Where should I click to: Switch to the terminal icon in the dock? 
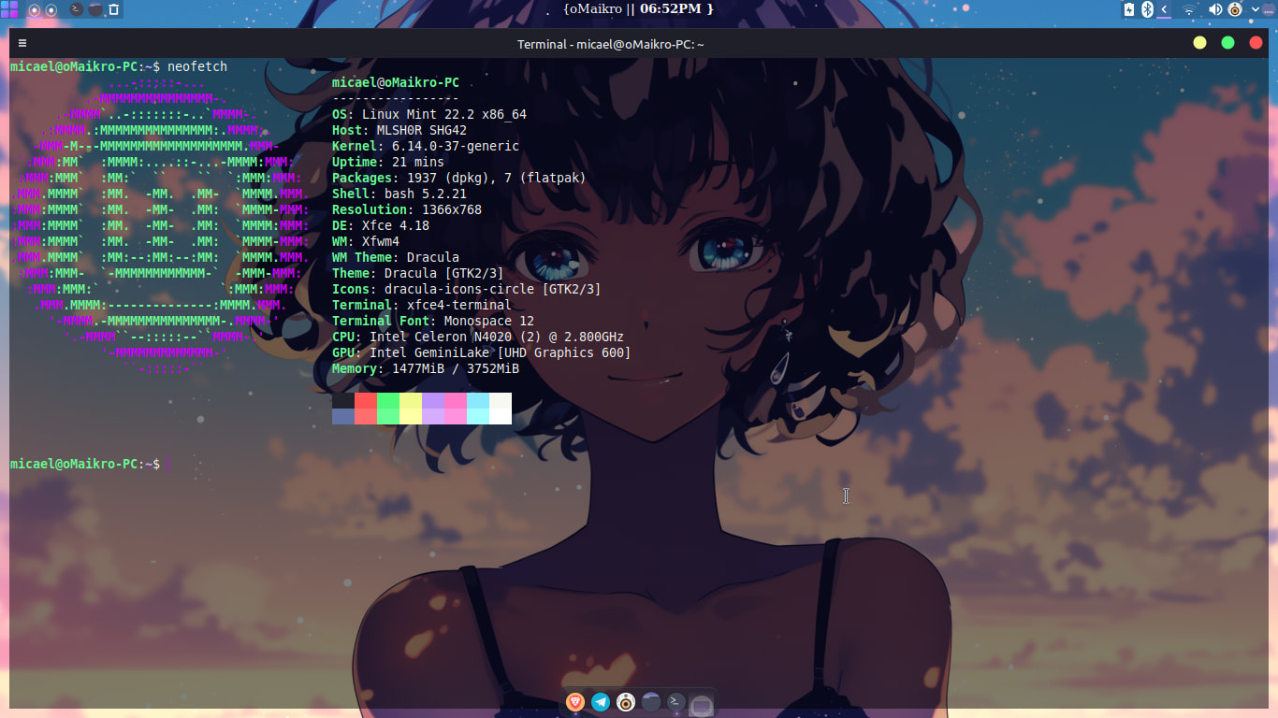[x=675, y=702]
